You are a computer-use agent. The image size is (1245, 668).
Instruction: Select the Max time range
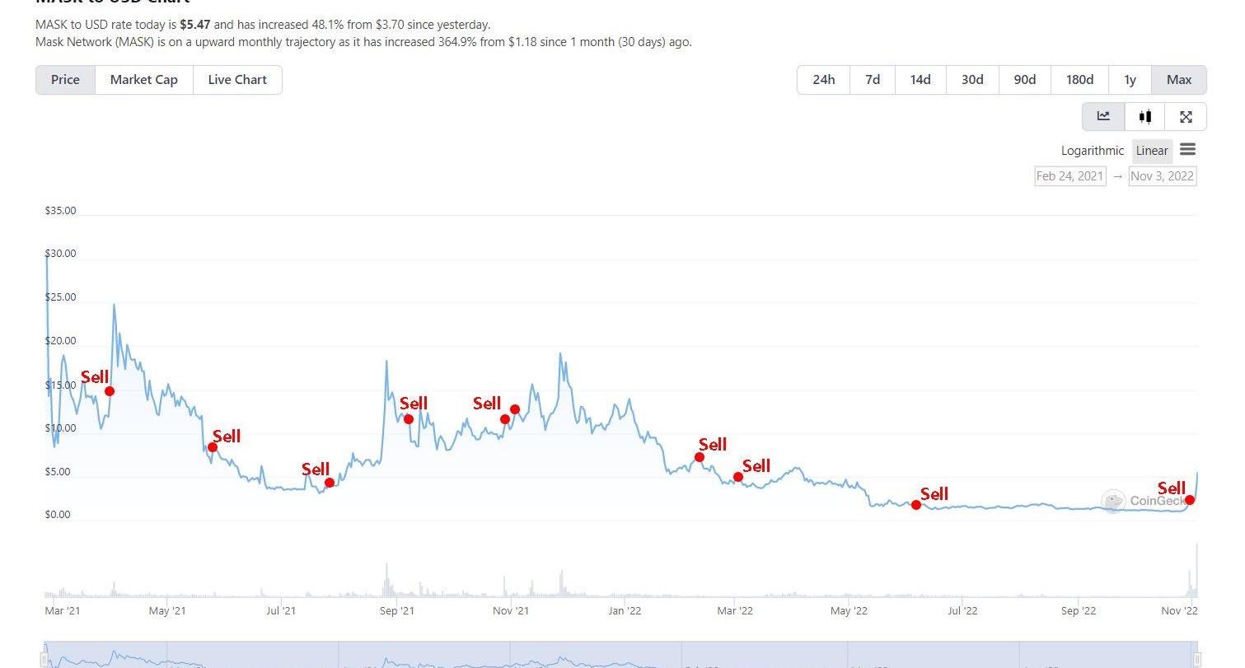[1179, 80]
